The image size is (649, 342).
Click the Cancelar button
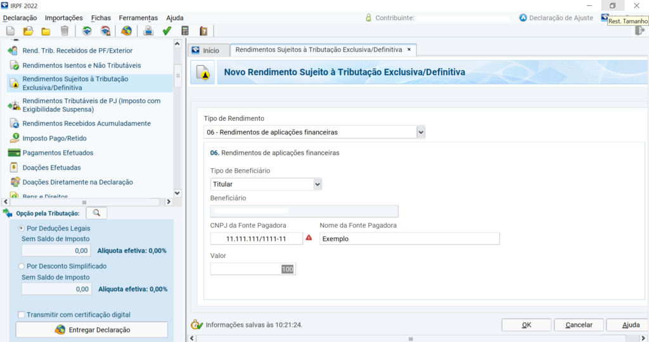click(579, 325)
